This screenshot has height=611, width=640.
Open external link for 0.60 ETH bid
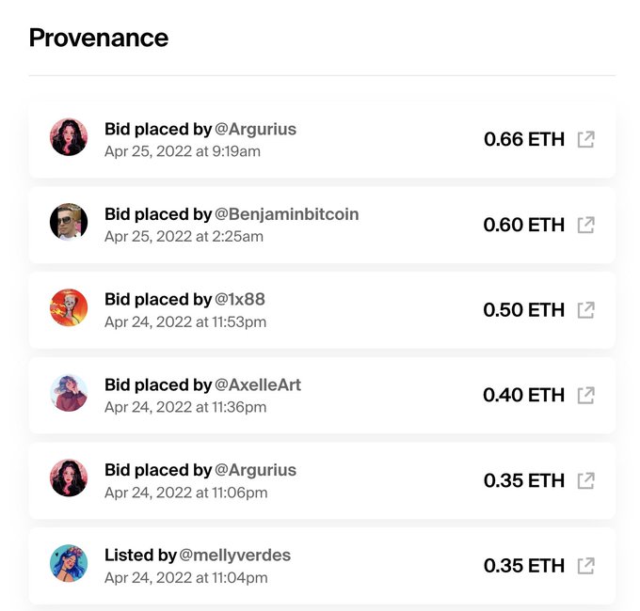pyautogui.click(x=585, y=225)
